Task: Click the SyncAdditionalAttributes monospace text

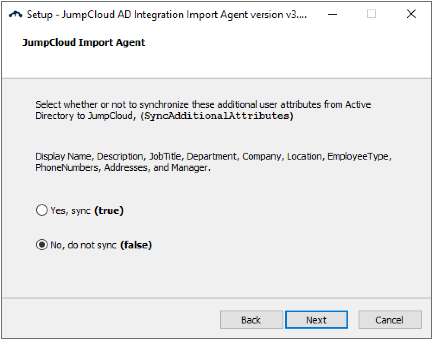Action: click(217, 116)
